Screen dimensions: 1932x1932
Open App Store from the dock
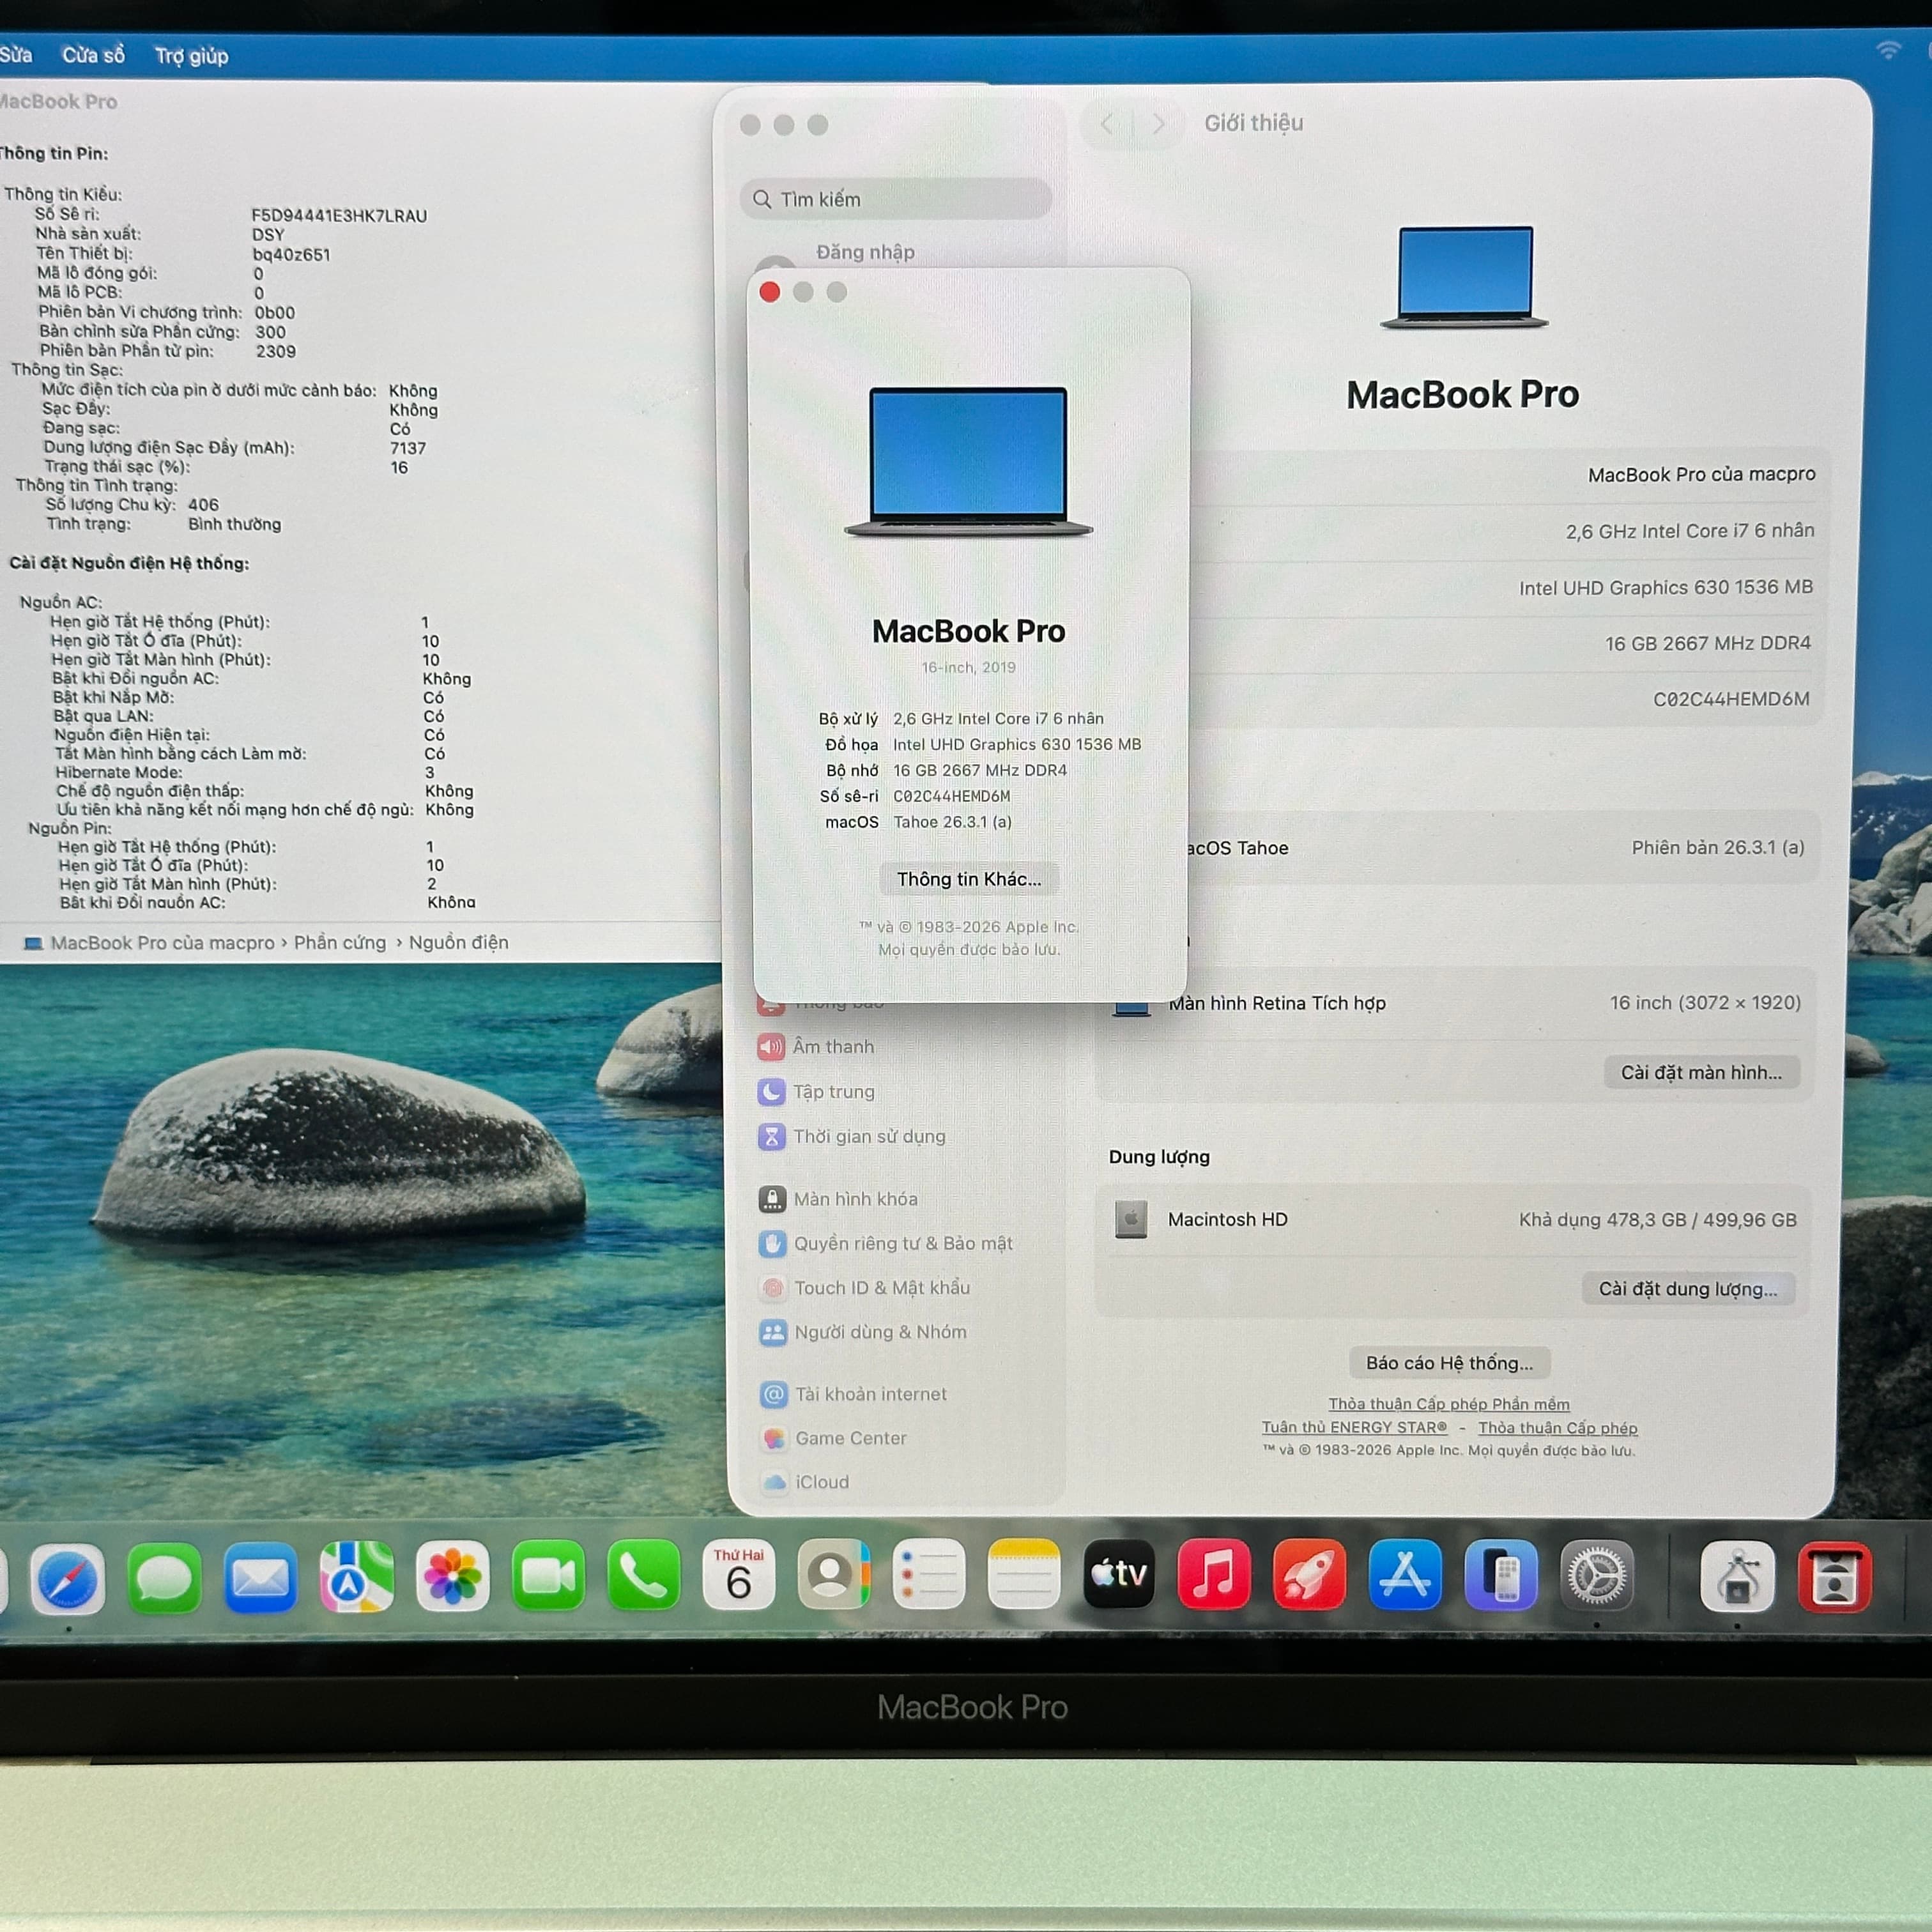tap(1405, 1575)
